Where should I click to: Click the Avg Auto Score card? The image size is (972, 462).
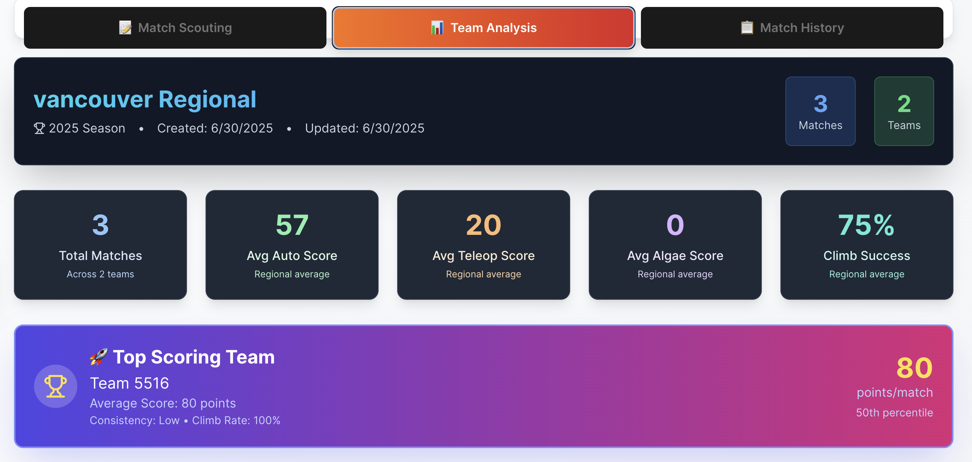(x=292, y=245)
